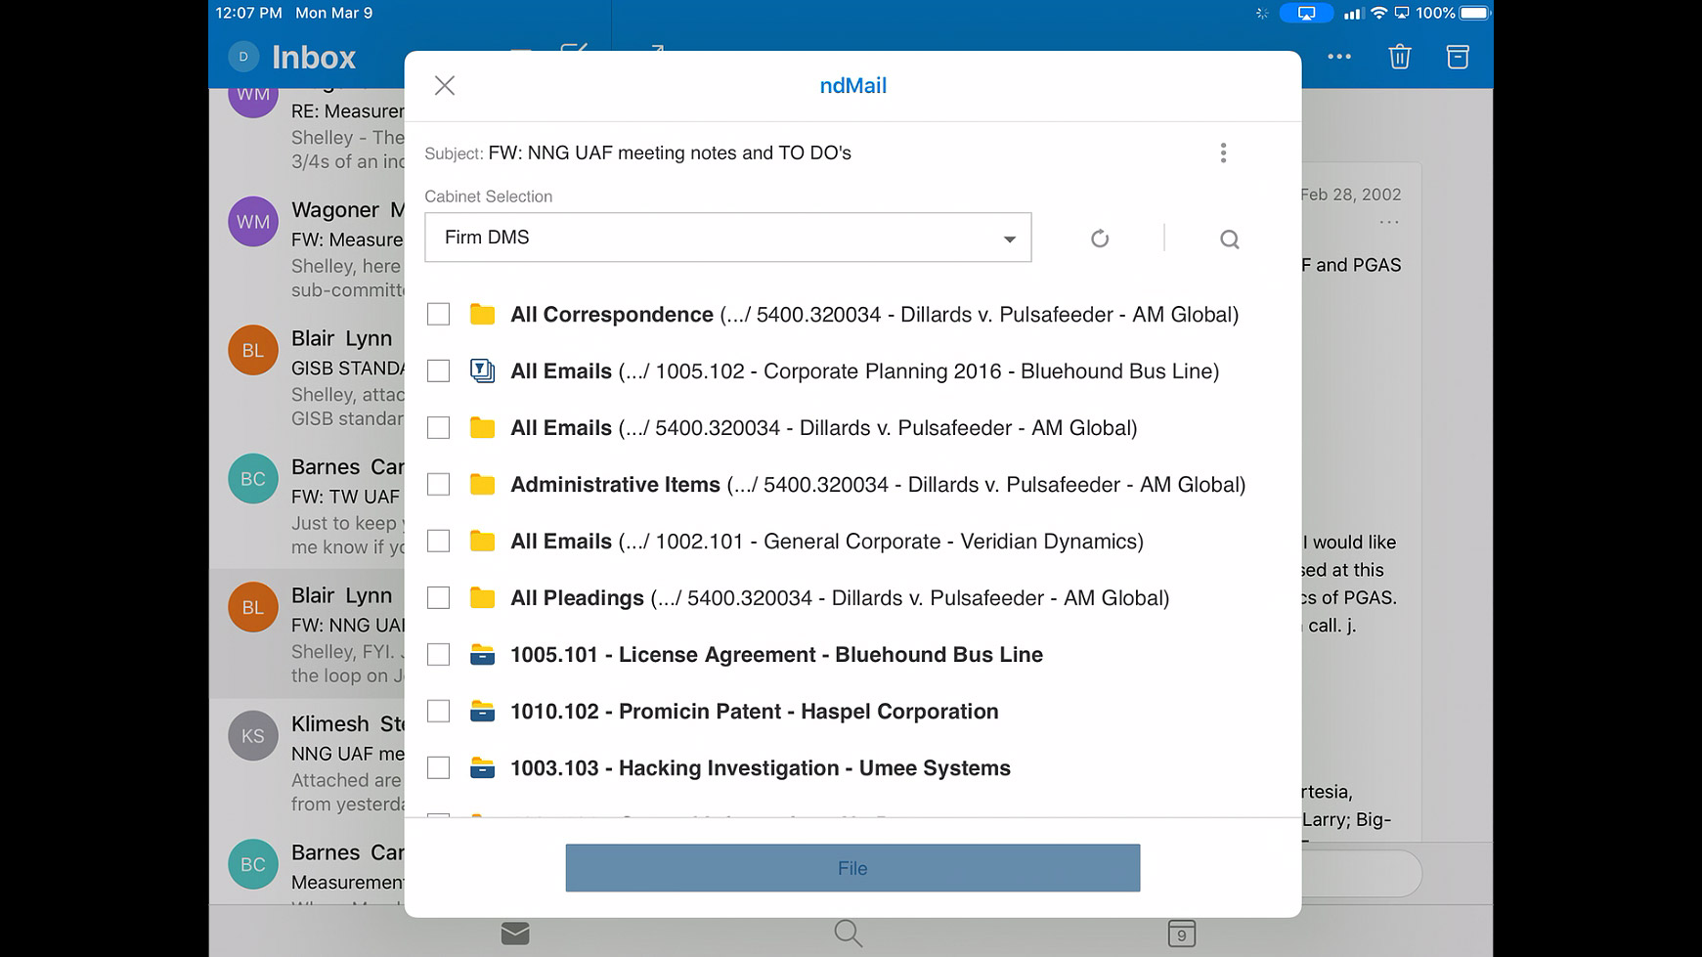The height and width of the screenshot is (957, 1702).
Task: Tap the Feb 28, 2002 date in message pane
Action: pyautogui.click(x=1351, y=195)
